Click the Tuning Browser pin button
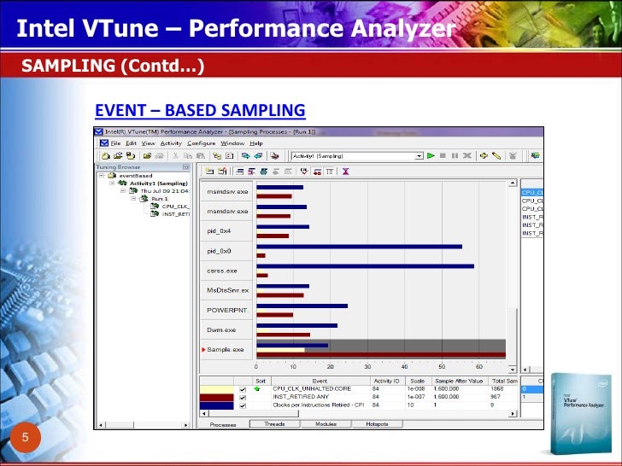Screen dimensions: 622x466 (x=185, y=167)
